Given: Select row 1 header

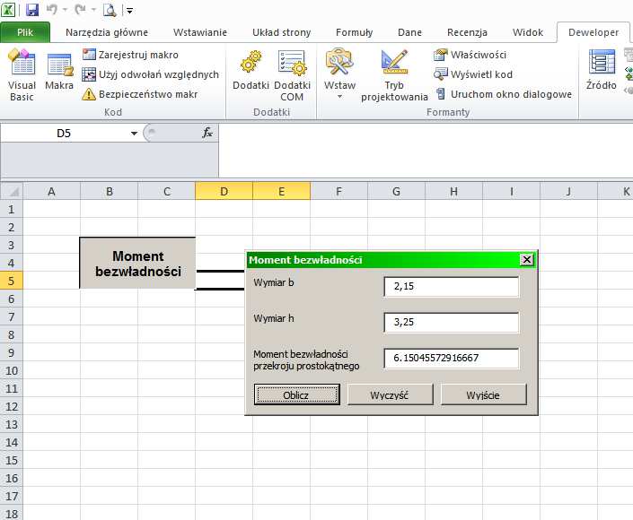Looking at the screenshot, I should point(12,209).
